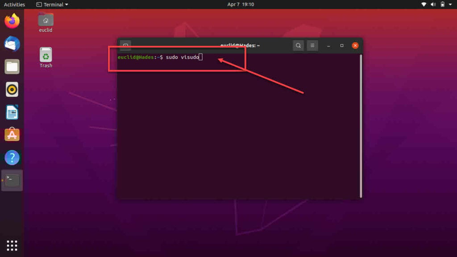The height and width of the screenshot is (257, 457).
Task: Launch Thunderbird mail from the dock
Action: [x=12, y=44]
